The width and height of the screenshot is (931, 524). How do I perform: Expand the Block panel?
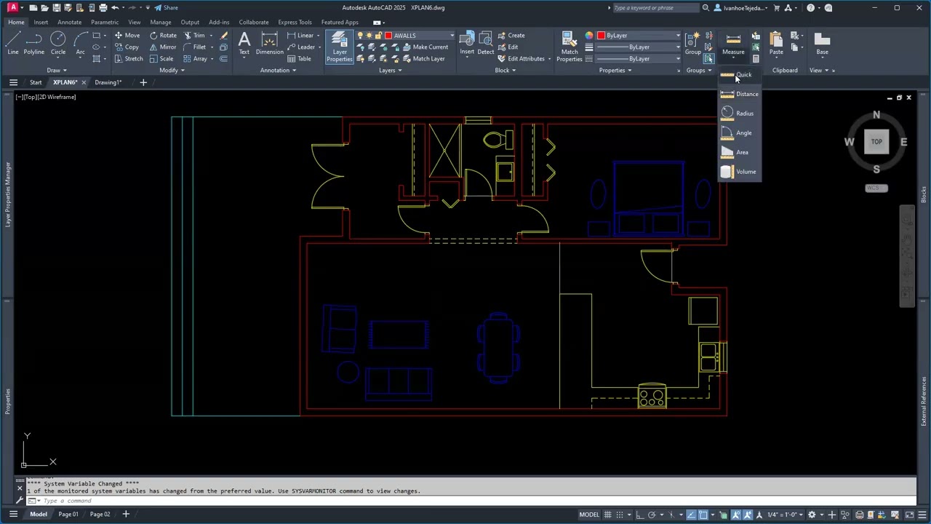point(505,71)
